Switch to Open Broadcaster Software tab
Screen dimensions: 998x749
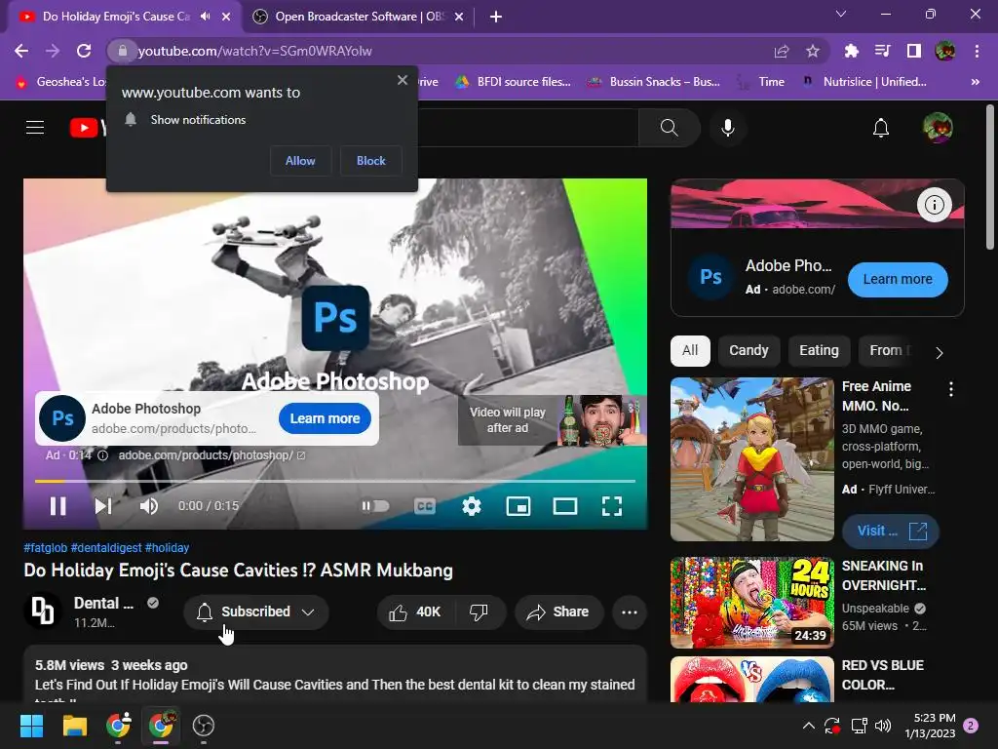(359, 17)
